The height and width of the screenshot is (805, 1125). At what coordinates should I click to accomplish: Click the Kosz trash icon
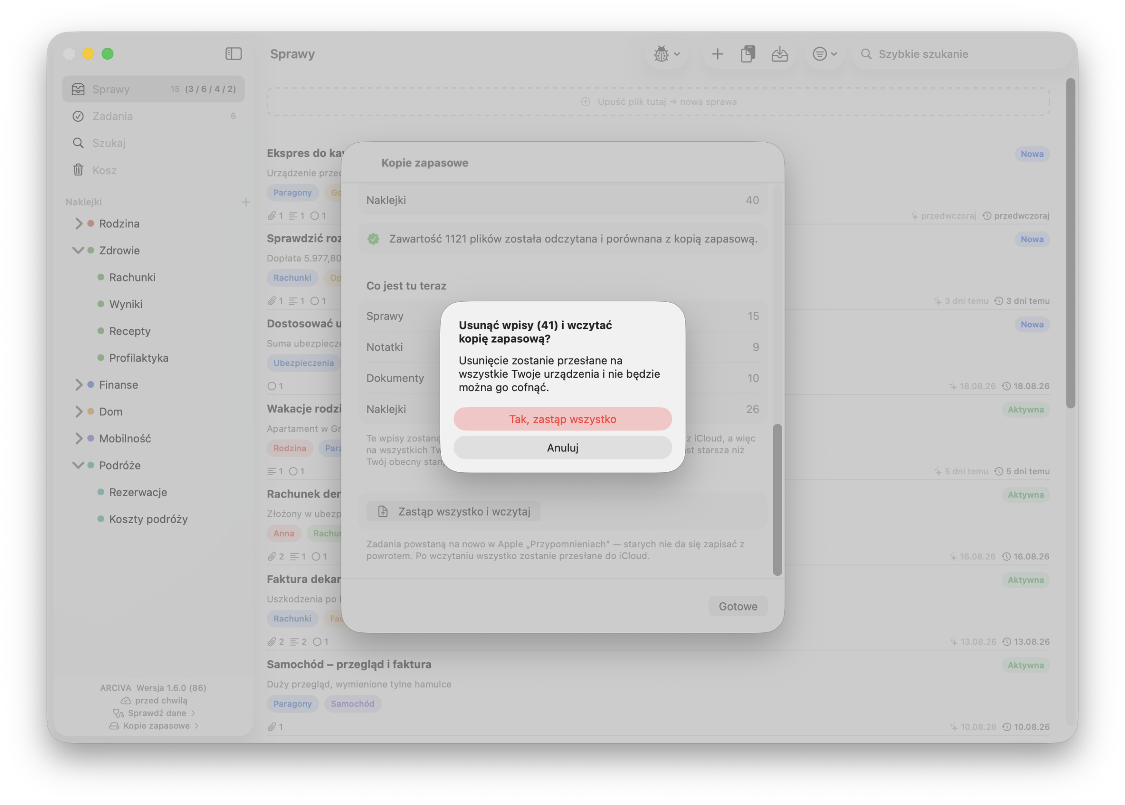point(78,170)
